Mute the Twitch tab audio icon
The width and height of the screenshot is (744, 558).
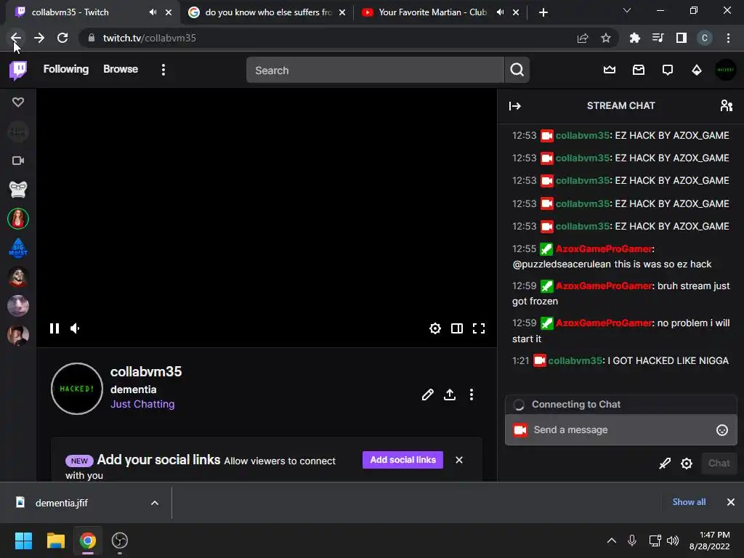[153, 12]
